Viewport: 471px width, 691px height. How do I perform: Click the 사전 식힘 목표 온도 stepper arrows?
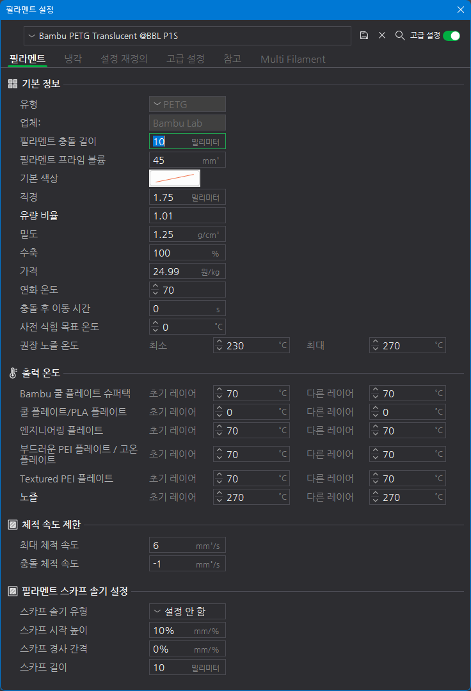[x=155, y=326]
